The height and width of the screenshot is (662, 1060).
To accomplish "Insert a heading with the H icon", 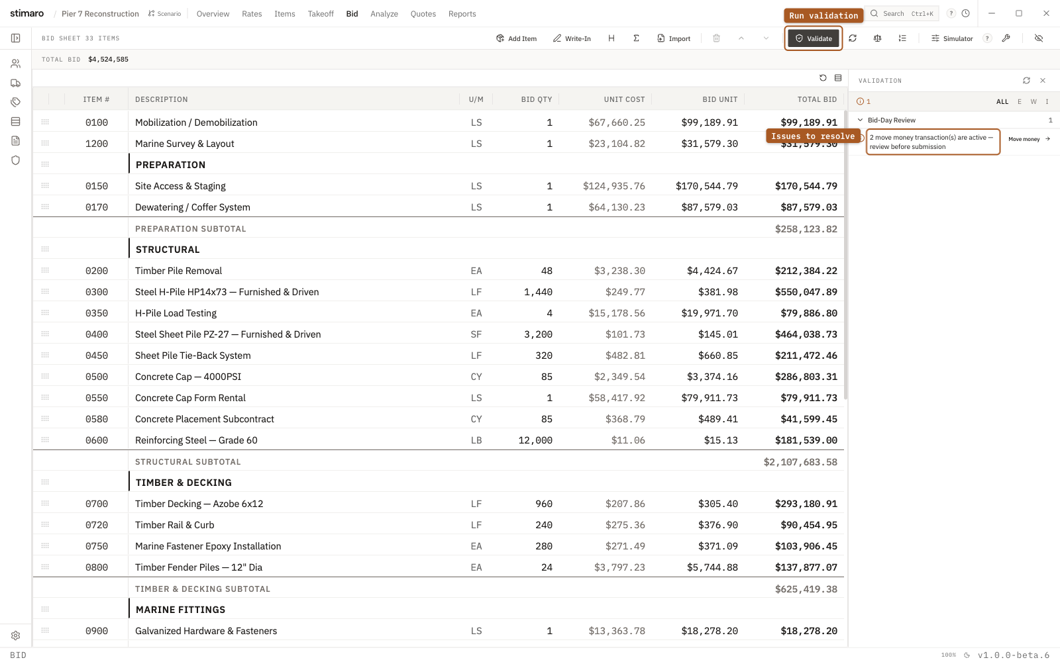I will pyautogui.click(x=611, y=38).
